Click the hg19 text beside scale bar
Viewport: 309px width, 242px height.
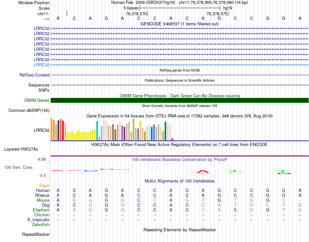[228, 8]
